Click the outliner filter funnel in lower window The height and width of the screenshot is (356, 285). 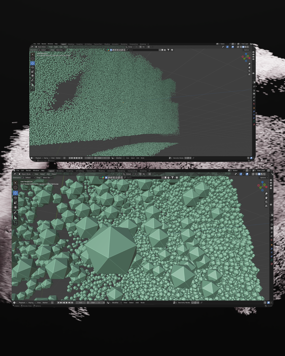pos(173,177)
